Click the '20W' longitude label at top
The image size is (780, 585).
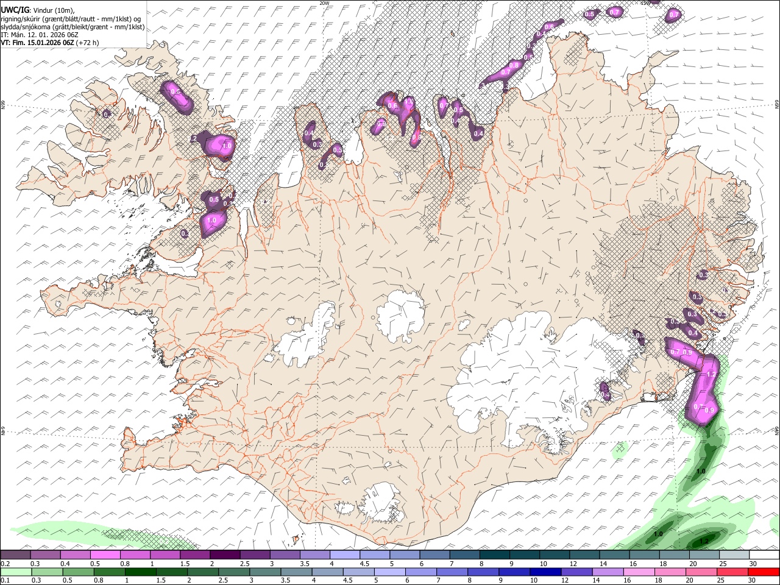coord(324,3)
